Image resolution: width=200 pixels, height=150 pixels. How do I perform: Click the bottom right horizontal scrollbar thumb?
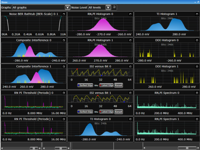[187, 148]
